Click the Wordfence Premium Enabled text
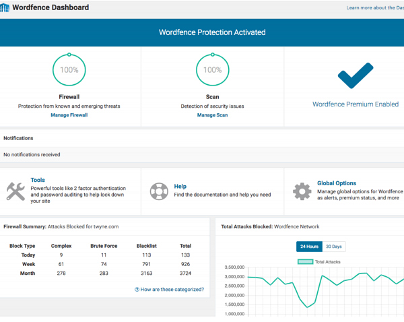 [356, 104]
